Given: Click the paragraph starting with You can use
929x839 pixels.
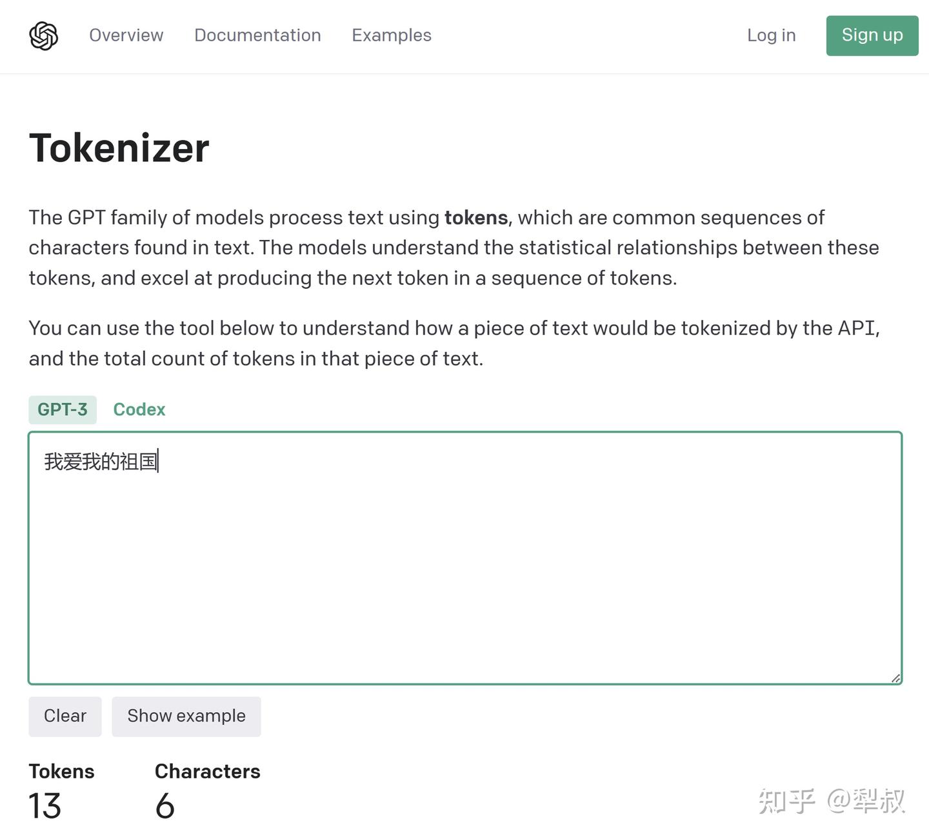Looking at the screenshot, I should click(x=454, y=343).
